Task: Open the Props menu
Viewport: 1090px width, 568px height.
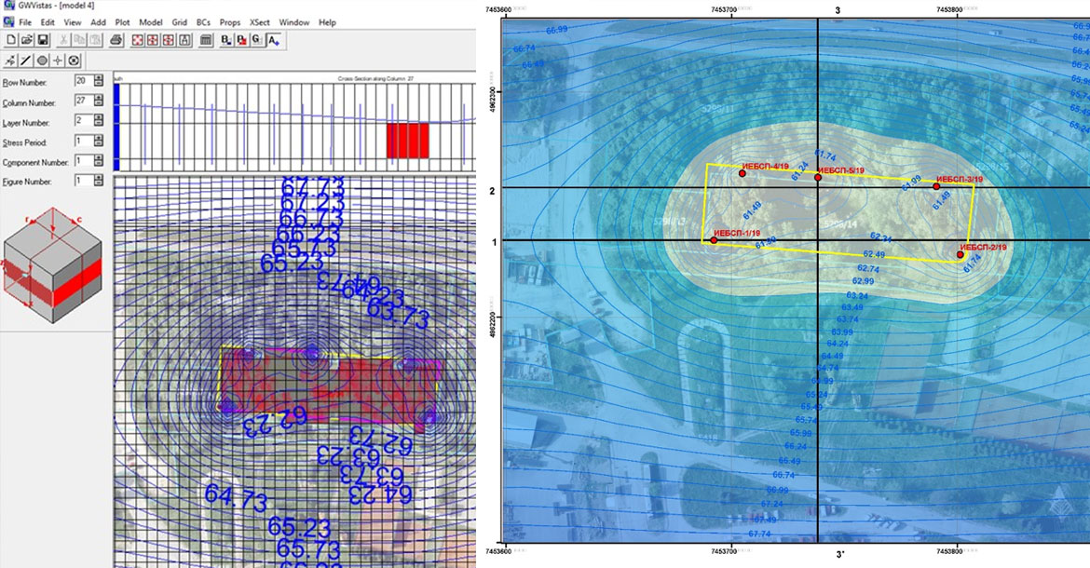Action: pos(230,22)
